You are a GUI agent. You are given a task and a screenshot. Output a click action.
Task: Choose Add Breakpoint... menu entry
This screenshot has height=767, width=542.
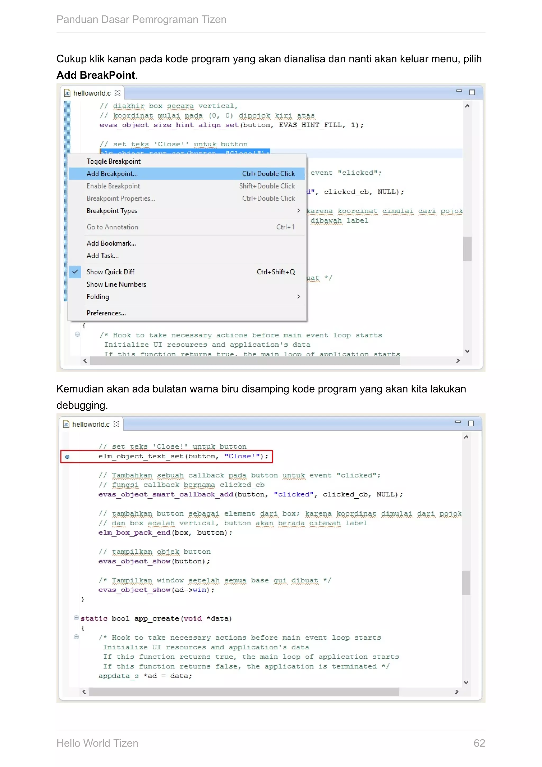point(187,174)
